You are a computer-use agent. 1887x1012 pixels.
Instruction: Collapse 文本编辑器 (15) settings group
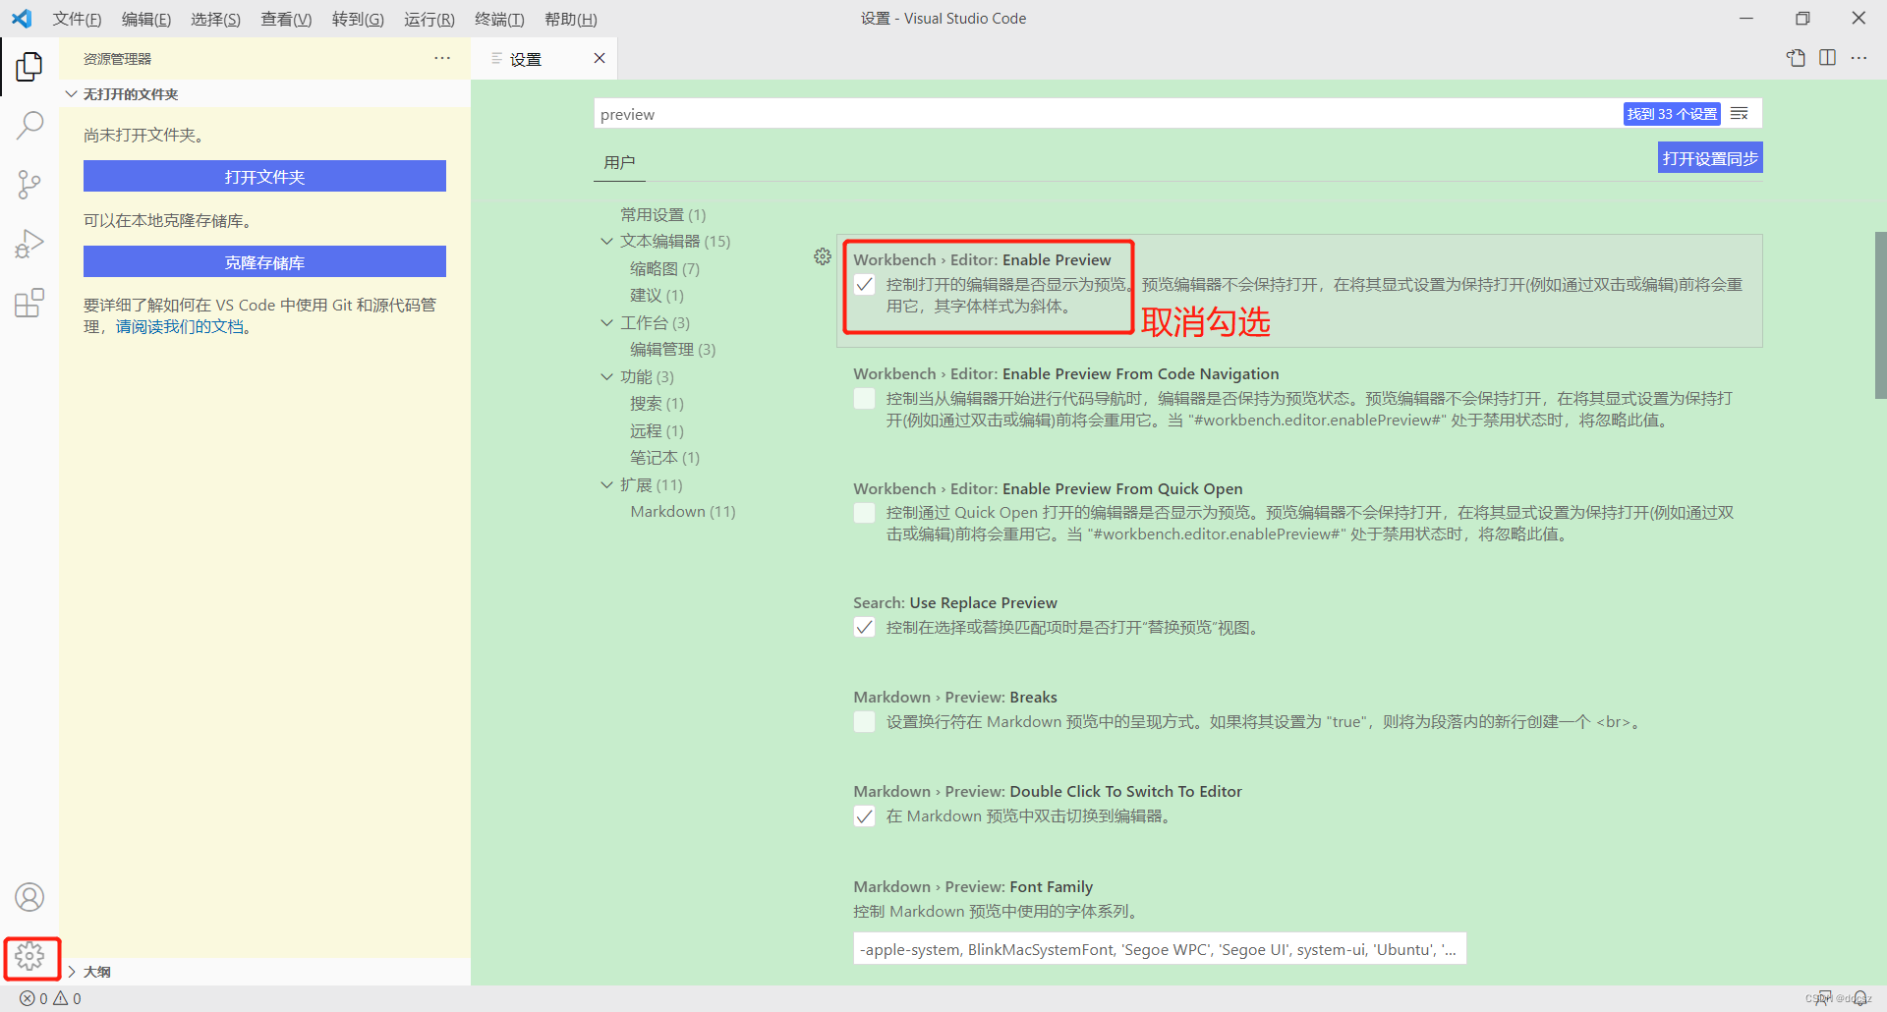coord(607,241)
